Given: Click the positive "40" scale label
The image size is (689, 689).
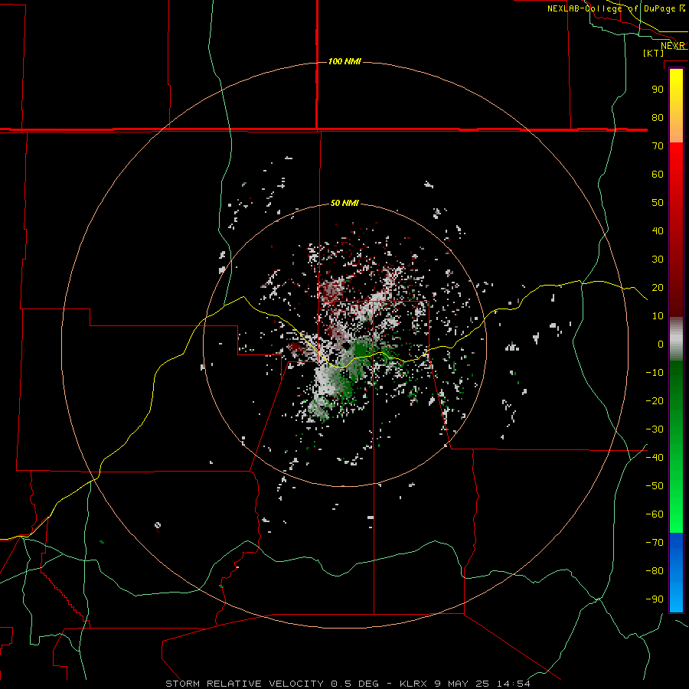Looking at the screenshot, I should [x=658, y=231].
